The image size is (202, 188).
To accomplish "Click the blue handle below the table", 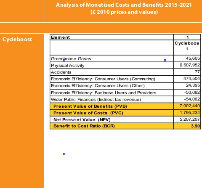I will 64,154.
